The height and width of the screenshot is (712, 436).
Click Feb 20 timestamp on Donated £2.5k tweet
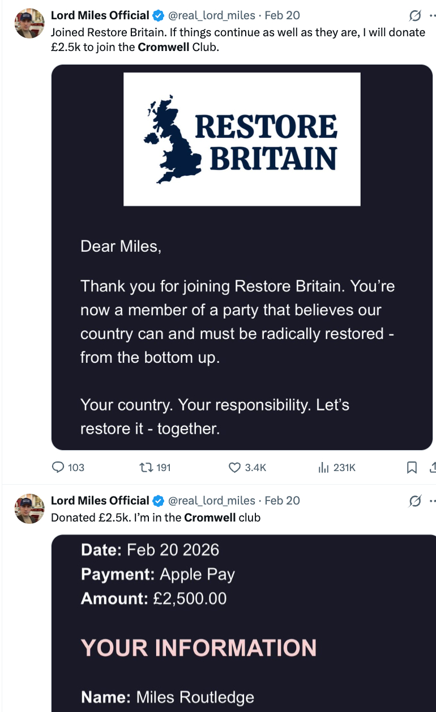(x=283, y=501)
